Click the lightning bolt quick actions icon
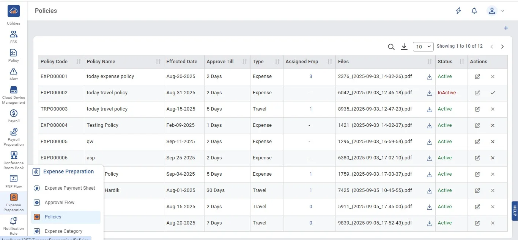 pyautogui.click(x=458, y=11)
